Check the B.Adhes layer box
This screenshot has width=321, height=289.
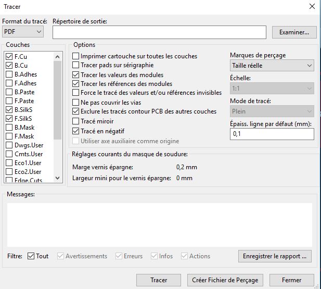(9, 74)
